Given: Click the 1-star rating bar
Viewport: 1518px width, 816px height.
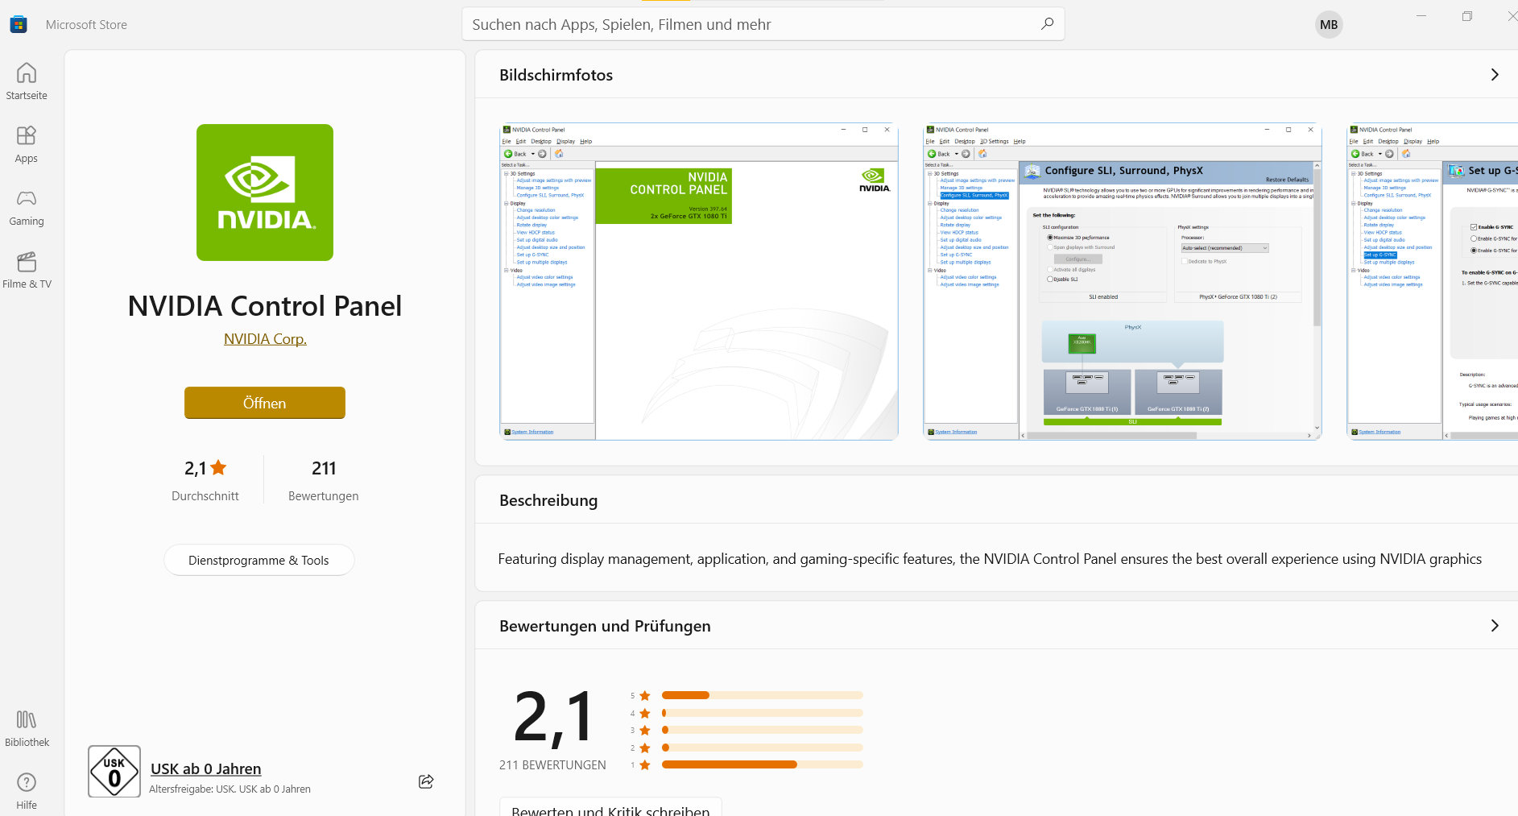Looking at the screenshot, I should point(763,764).
